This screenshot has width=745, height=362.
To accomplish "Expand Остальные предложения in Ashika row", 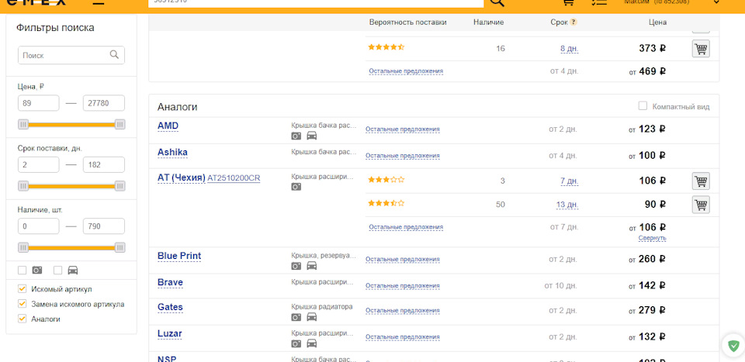I will (403, 156).
